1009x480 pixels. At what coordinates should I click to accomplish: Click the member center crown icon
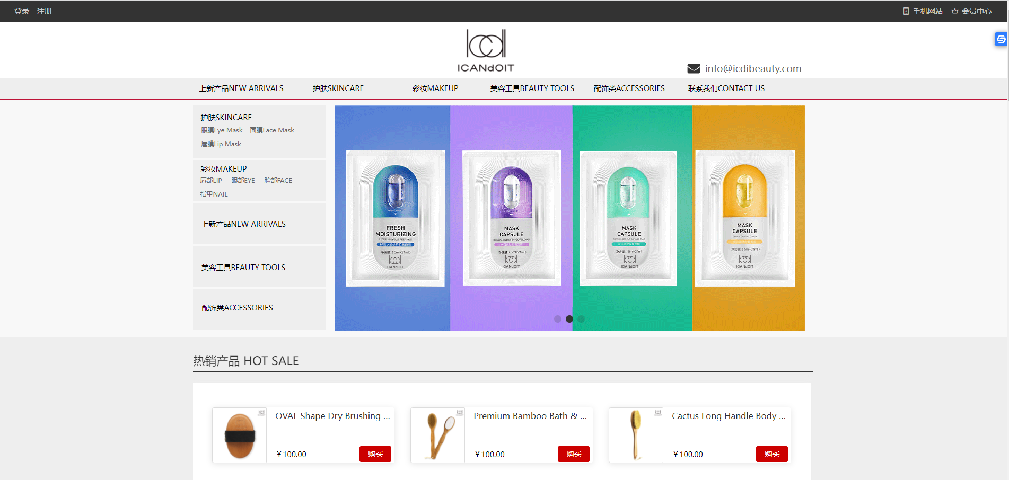(x=954, y=11)
